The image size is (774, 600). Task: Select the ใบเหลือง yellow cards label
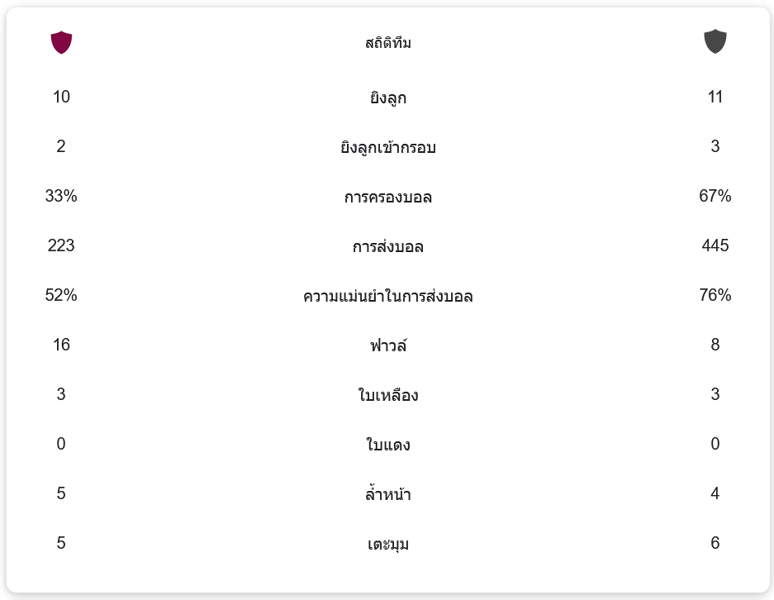[x=387, y=395]
